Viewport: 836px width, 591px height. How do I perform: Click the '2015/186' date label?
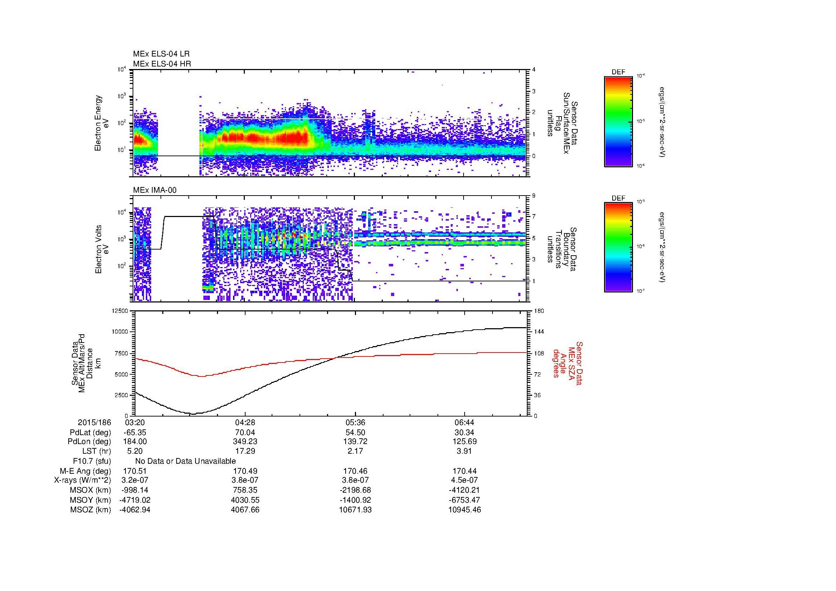click(x=94, y=423)
